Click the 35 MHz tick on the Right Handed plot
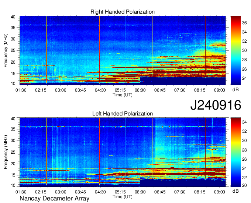The image size is (251, 203). (x=13, y=28)
